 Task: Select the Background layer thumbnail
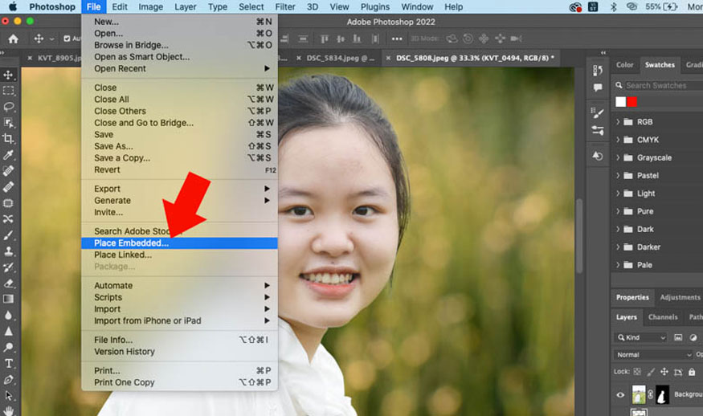pyautogui.click(x=639, y=394)
